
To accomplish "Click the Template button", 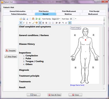I will (11, 51).
